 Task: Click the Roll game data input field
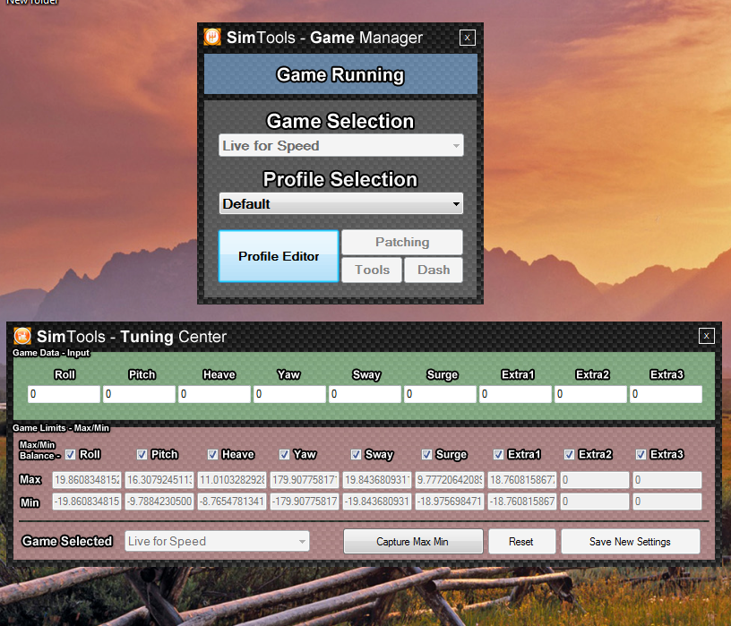tap(64, 394)
